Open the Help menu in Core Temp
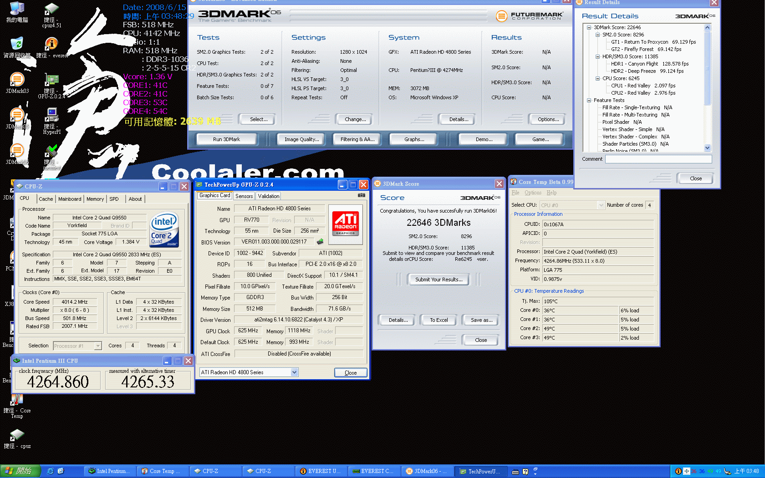 (551, 193)
